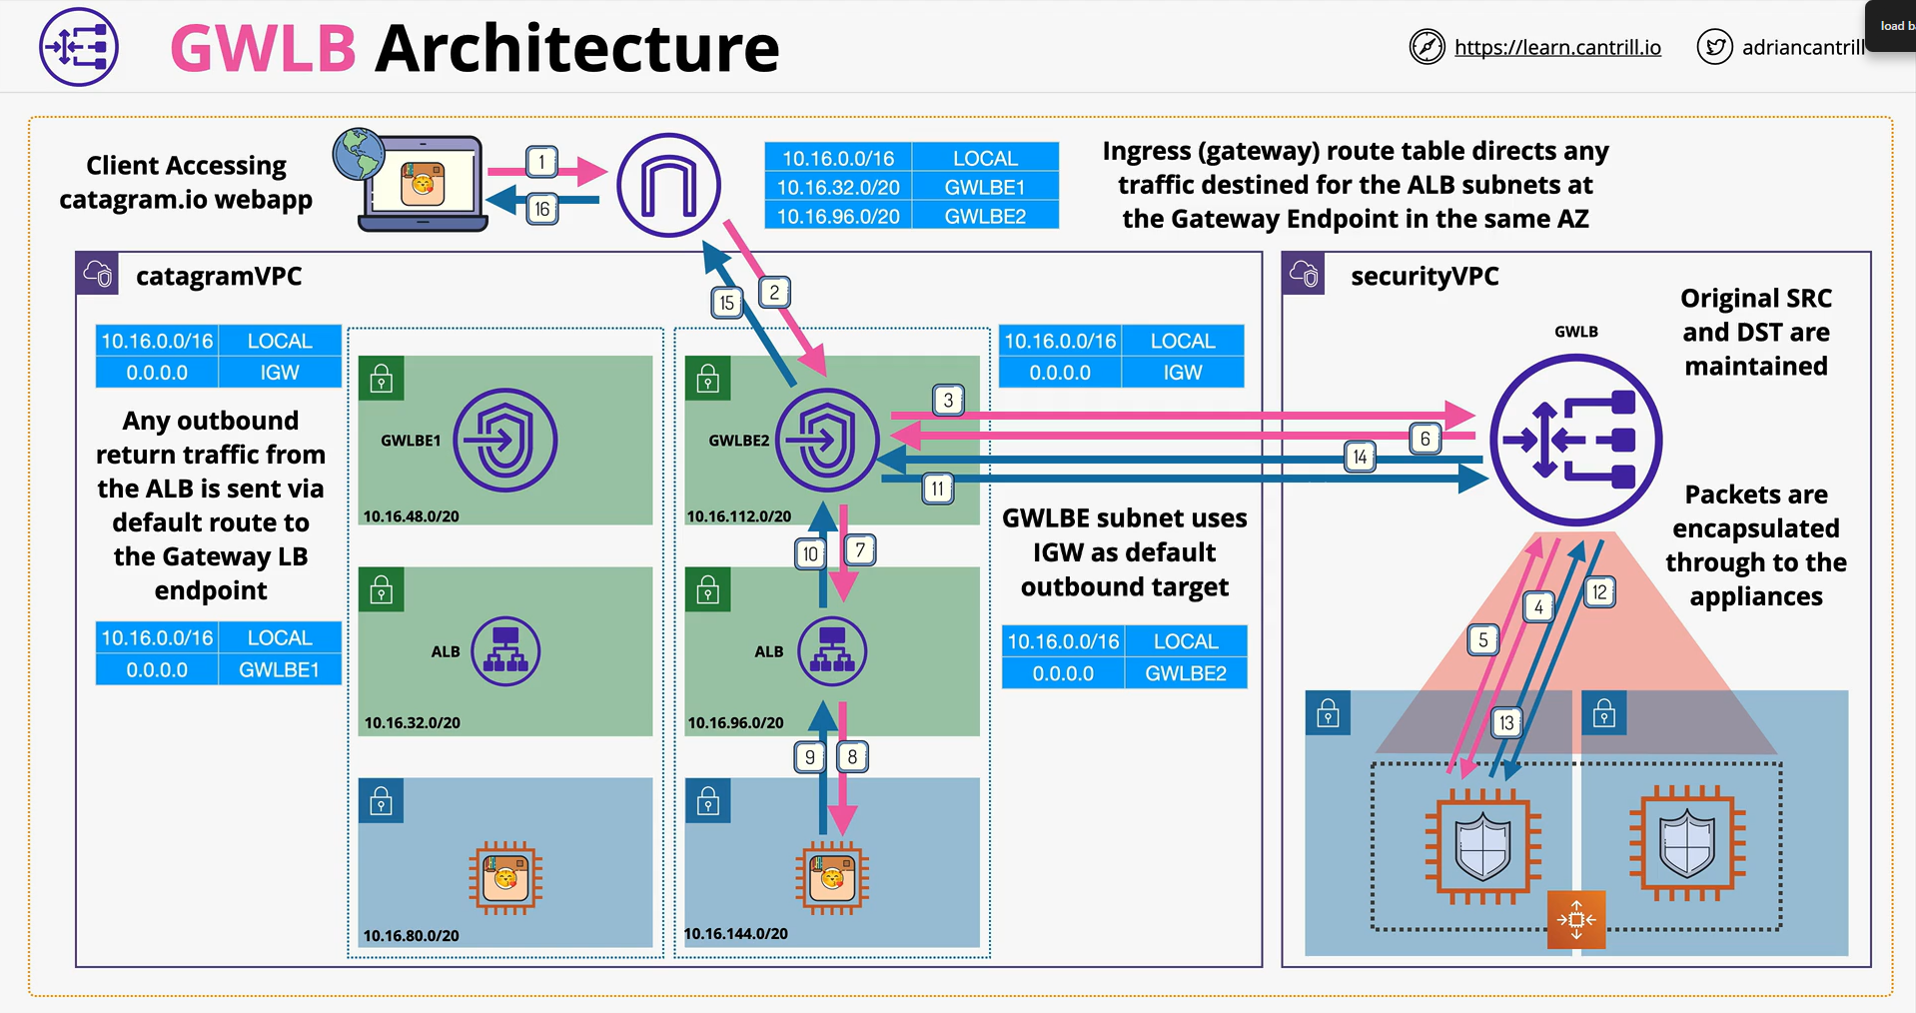
Task: Click the adriancantrill Twitter handle
Action: pyautogui.click(x=1803, y=47)
